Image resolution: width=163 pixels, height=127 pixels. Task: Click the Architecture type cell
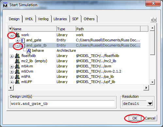(x=66, y=51)
